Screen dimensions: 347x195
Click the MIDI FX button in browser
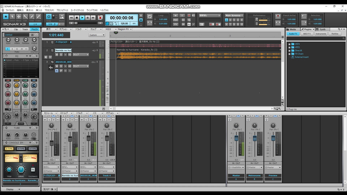click(x=307, y=34)
